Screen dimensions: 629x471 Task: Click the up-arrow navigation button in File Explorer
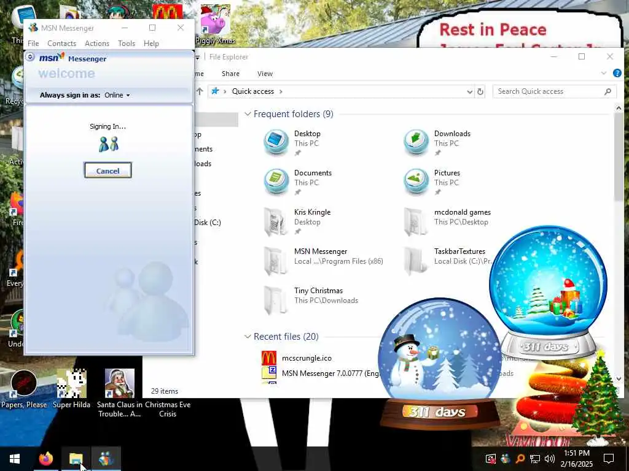[200, 91]
